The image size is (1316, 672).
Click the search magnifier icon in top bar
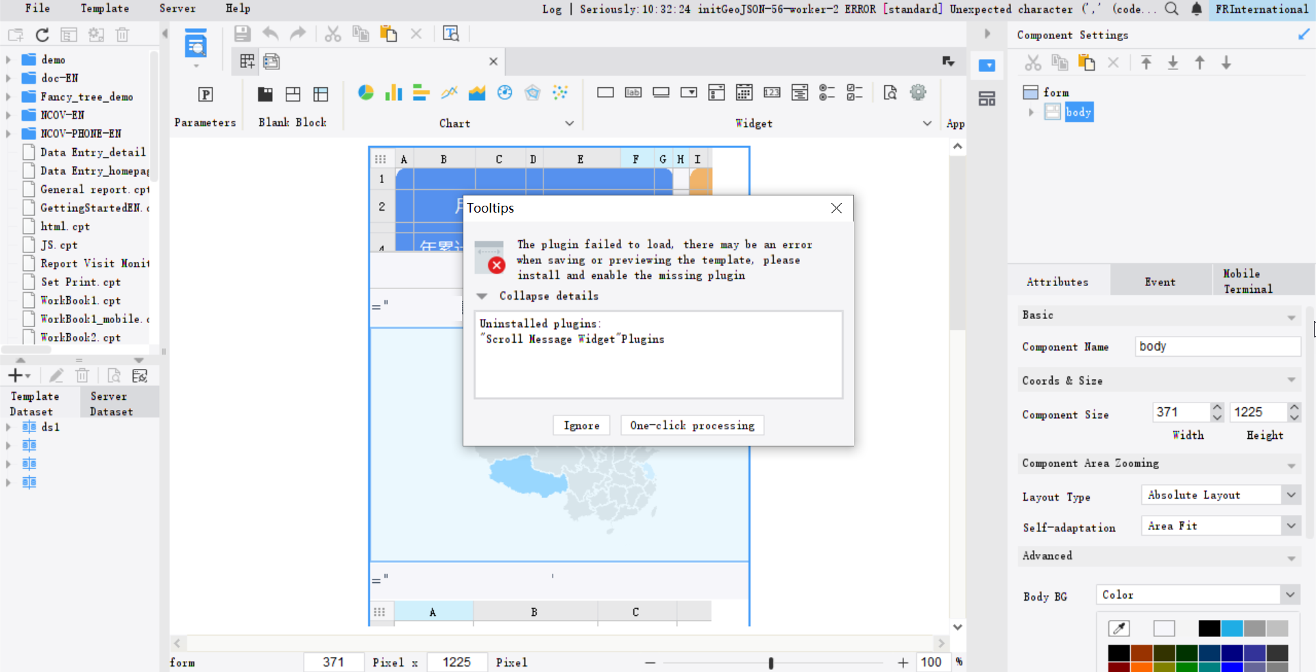pos(1172,9)
